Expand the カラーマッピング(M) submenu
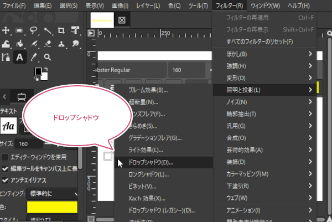332x222 pixels. point(264,174)
